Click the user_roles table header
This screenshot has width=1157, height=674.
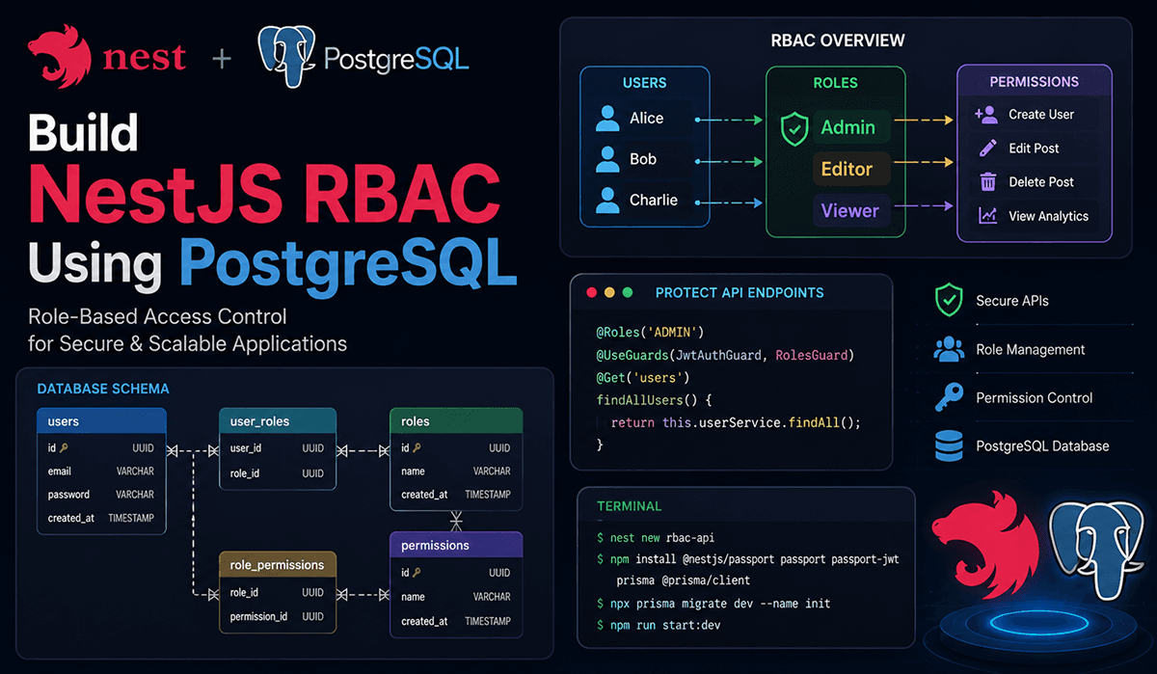point(278,421)
